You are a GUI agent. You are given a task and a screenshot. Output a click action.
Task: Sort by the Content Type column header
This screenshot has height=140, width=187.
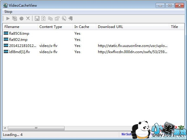(x=55, y=27)
